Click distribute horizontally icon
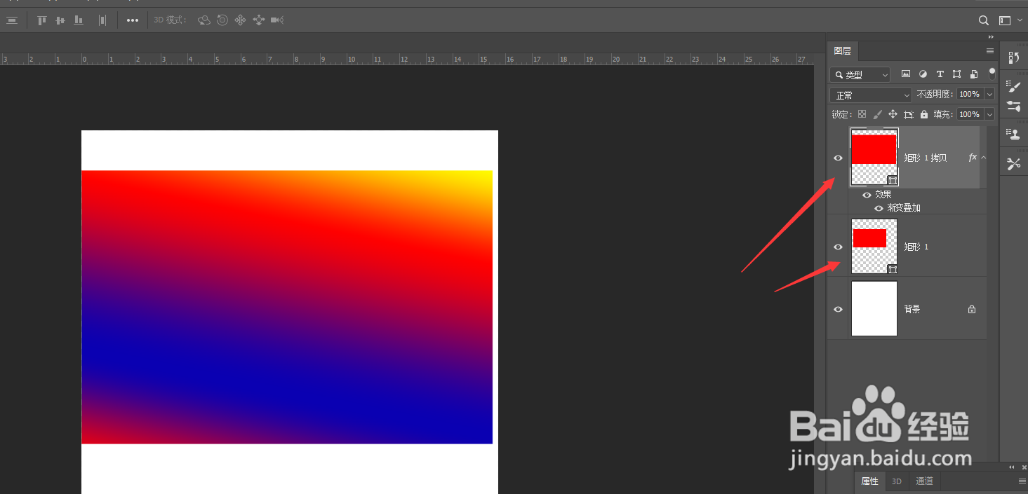 pos(102,20)
